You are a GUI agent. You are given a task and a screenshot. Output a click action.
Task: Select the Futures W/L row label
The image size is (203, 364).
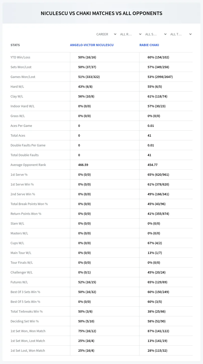tap(19, 282)
